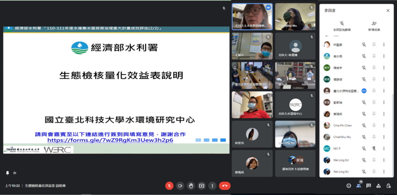Toggle the people panel icon
The height and width of the screenshot is (195, 397).
pos(358,186)
